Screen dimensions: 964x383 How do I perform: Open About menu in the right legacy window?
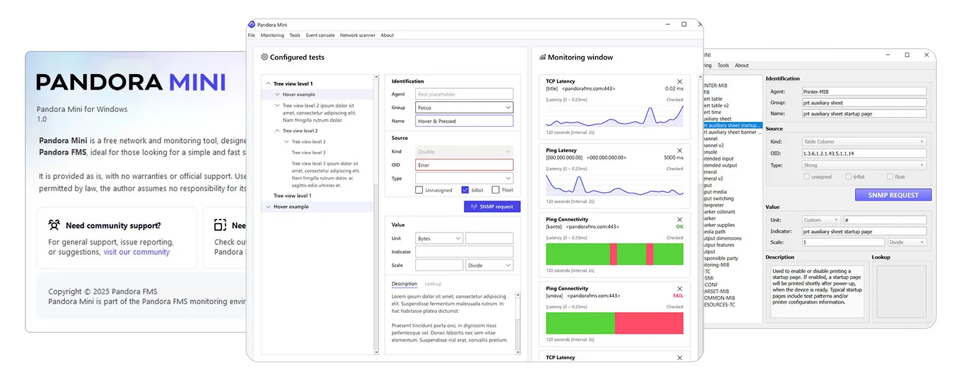[742, 65]
